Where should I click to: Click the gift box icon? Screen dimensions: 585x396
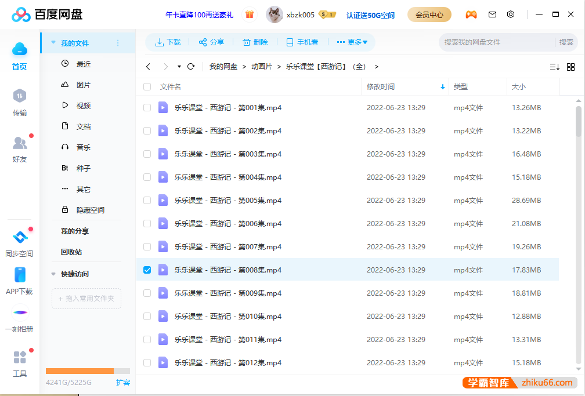(x=249, y=14)
